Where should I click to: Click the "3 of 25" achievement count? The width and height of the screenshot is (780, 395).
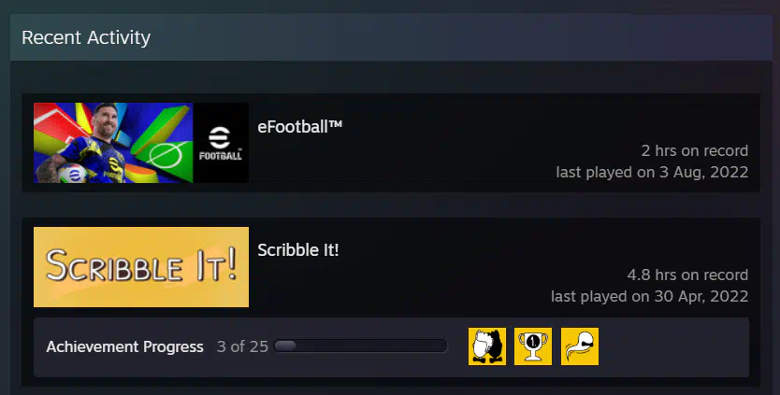(242, 346)
